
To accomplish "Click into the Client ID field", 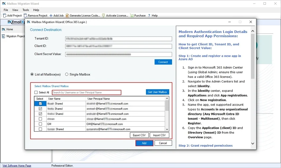I will pyautogui.click(x=118, y=46).
